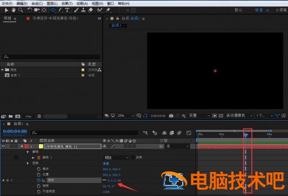Collapse layer 1 properties triangle
This screenshot has height=196, width=288.
pyautogui.click(x=22, y=146)
